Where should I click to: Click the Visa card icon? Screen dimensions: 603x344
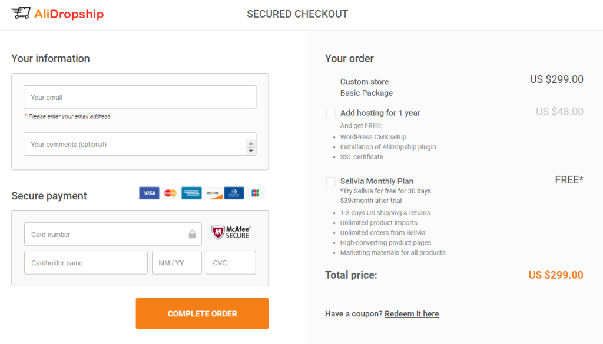click(x=149, y=193)
